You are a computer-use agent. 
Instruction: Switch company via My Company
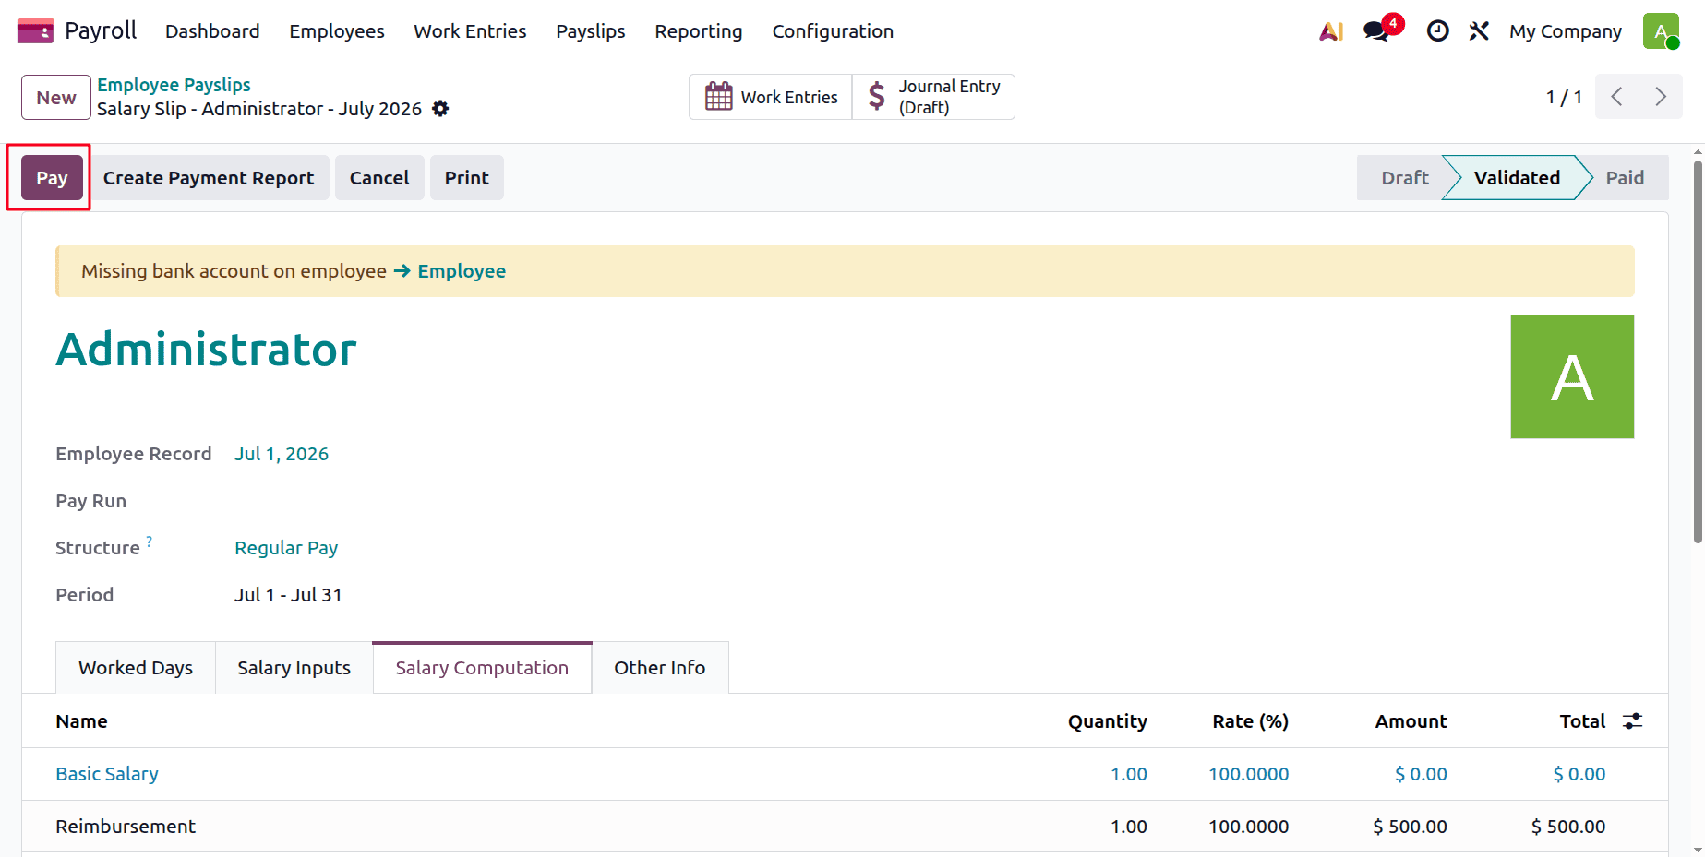click(1566, 31)
